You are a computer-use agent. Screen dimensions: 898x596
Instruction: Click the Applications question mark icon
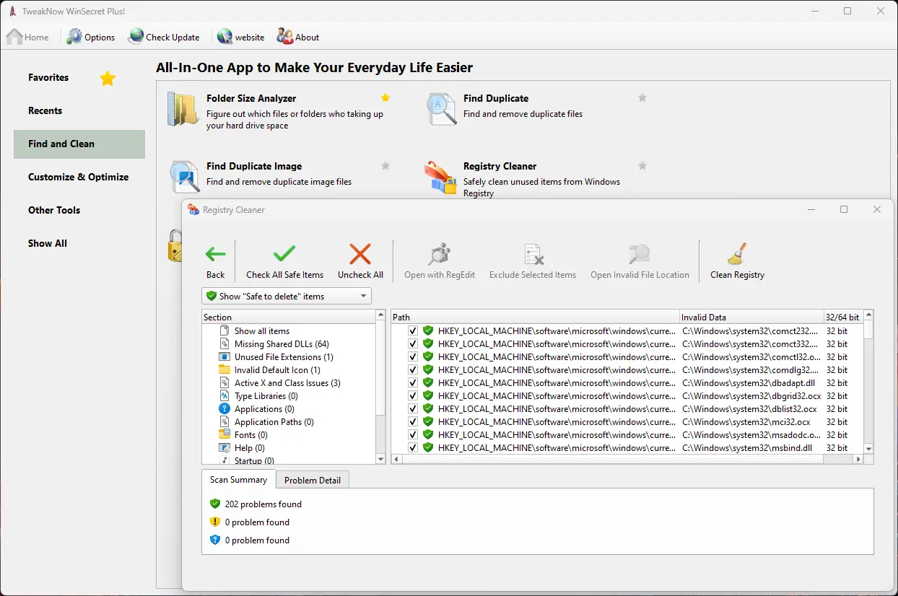(224, 409)
